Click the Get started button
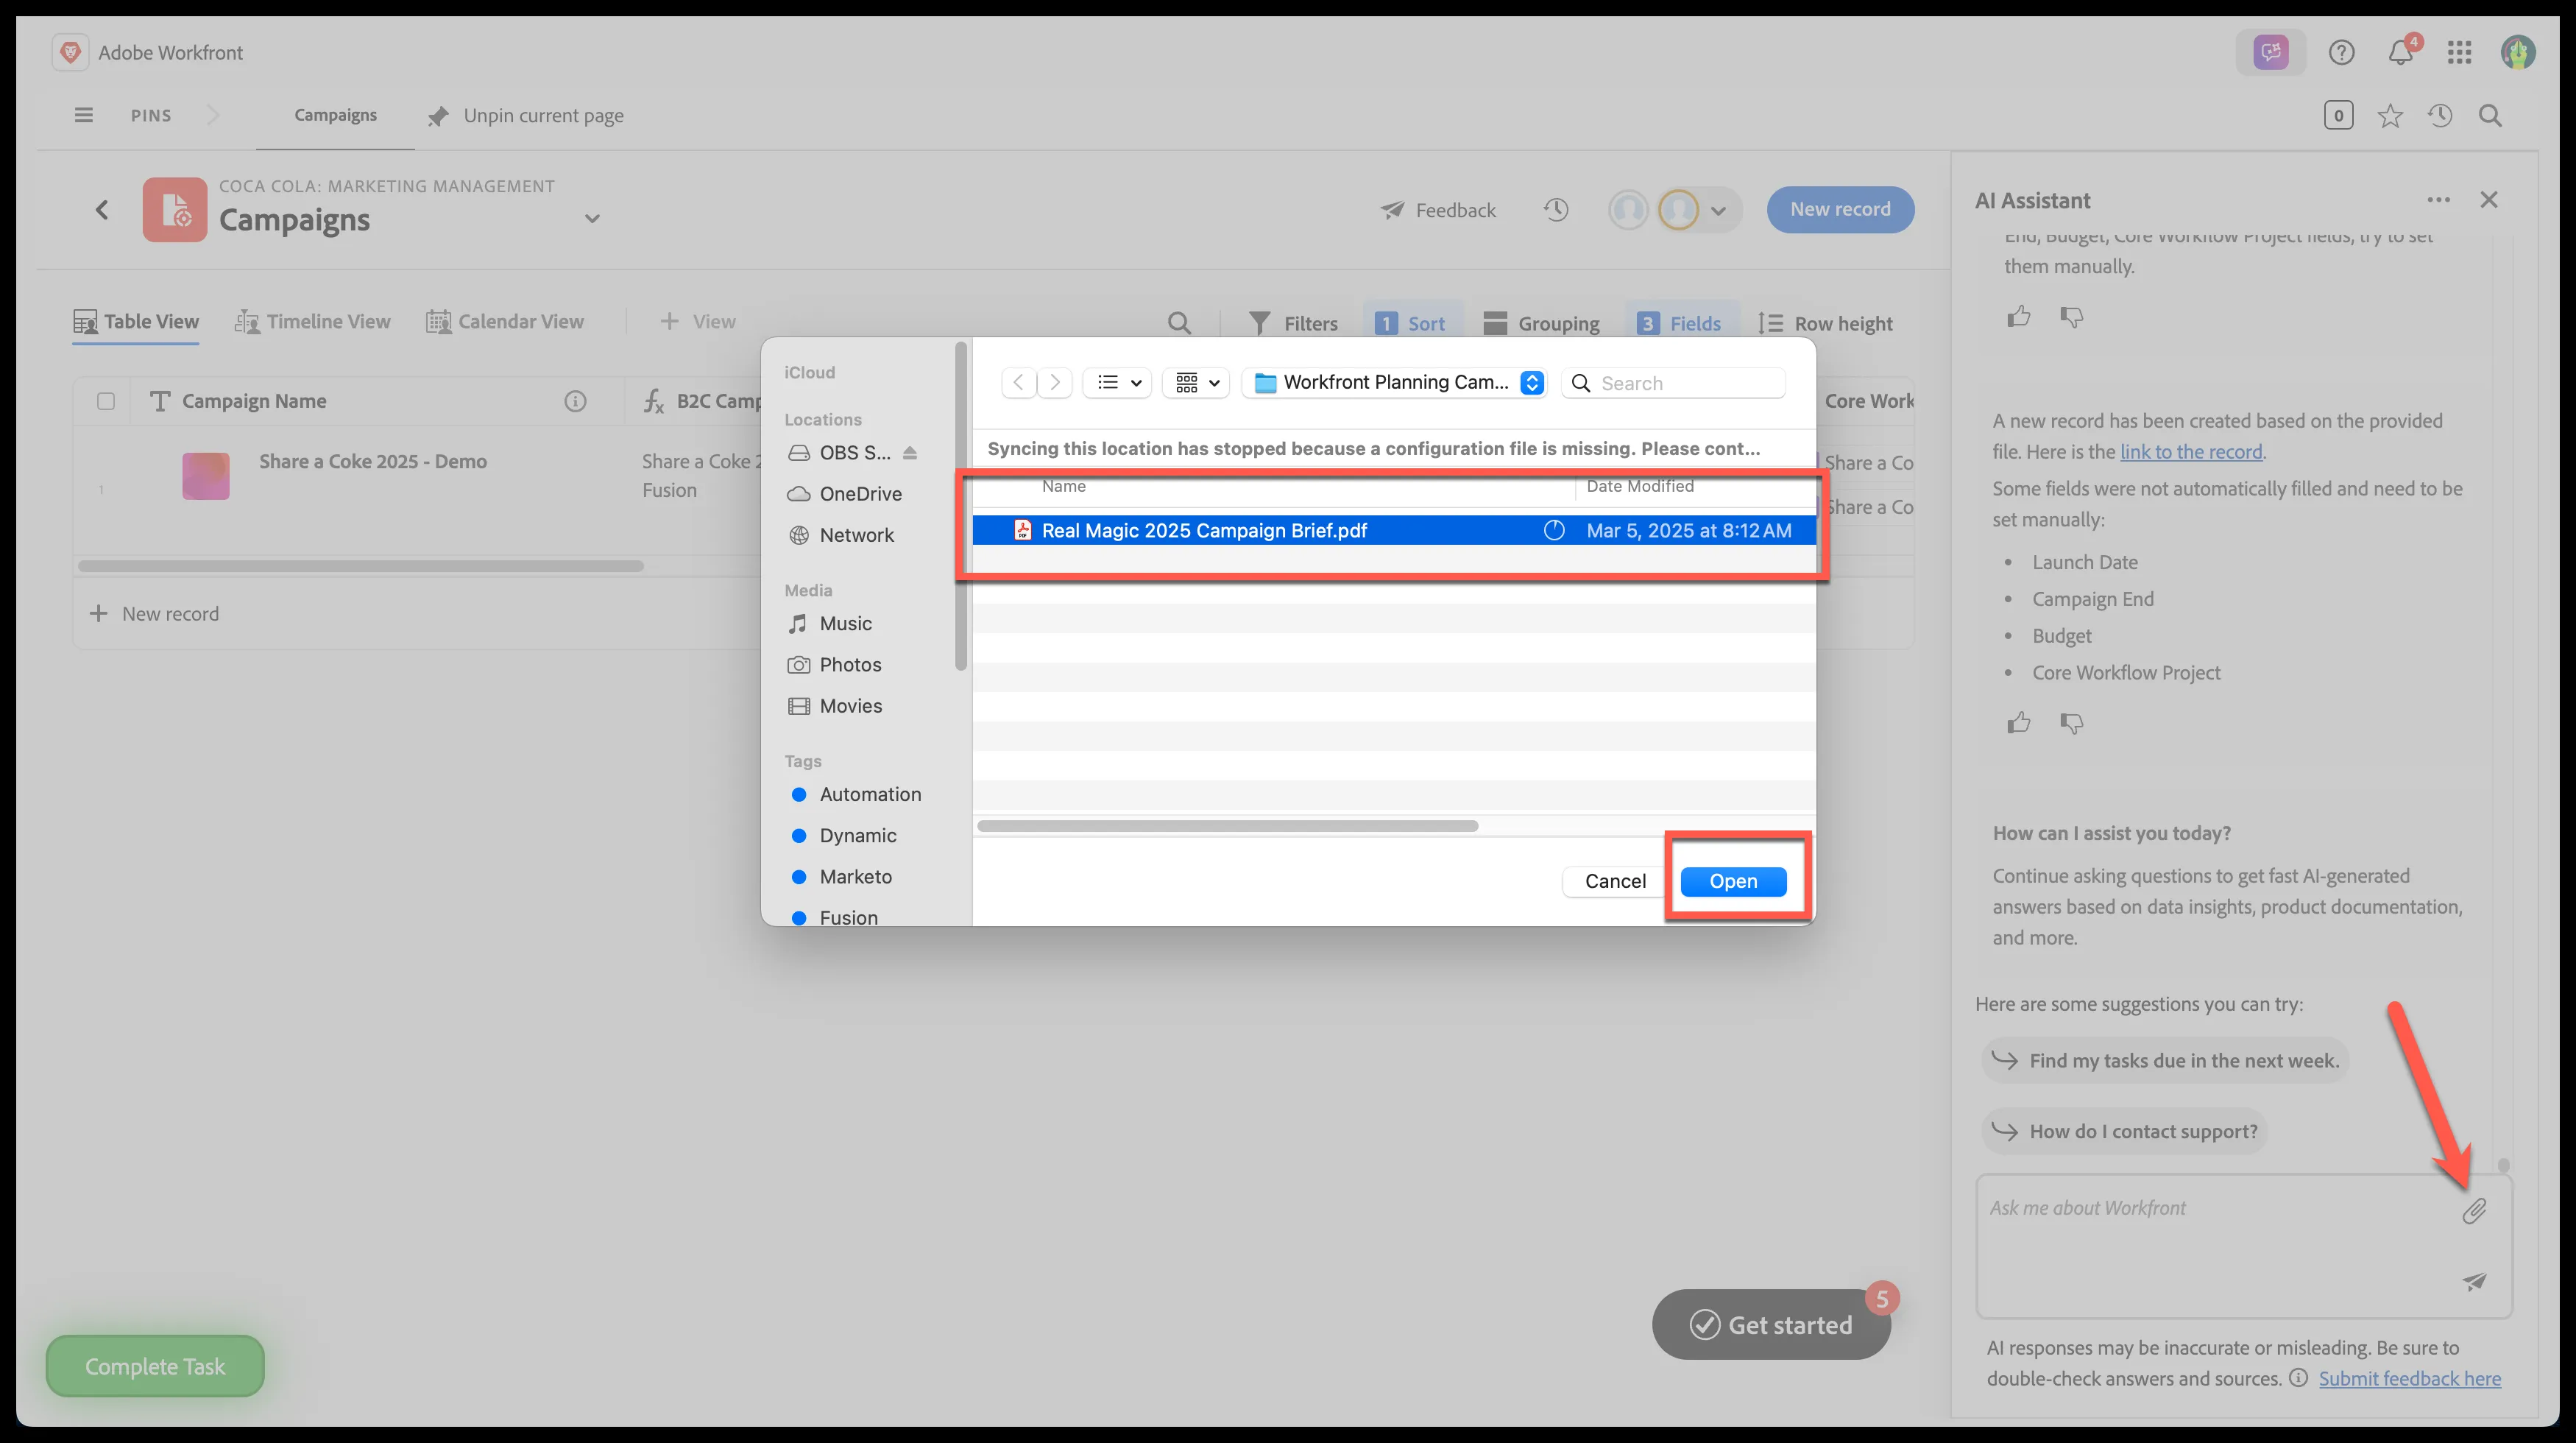Screen dimensions: 2576x1443 [1771, 1324]
